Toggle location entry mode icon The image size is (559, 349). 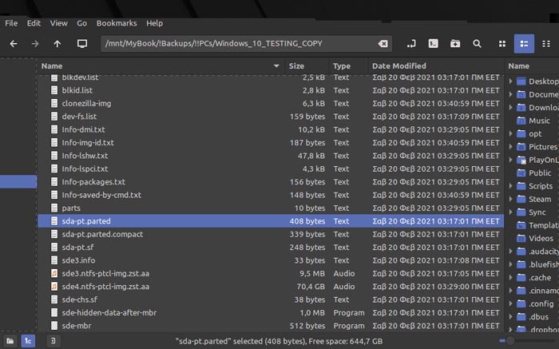tap(411, 44)
